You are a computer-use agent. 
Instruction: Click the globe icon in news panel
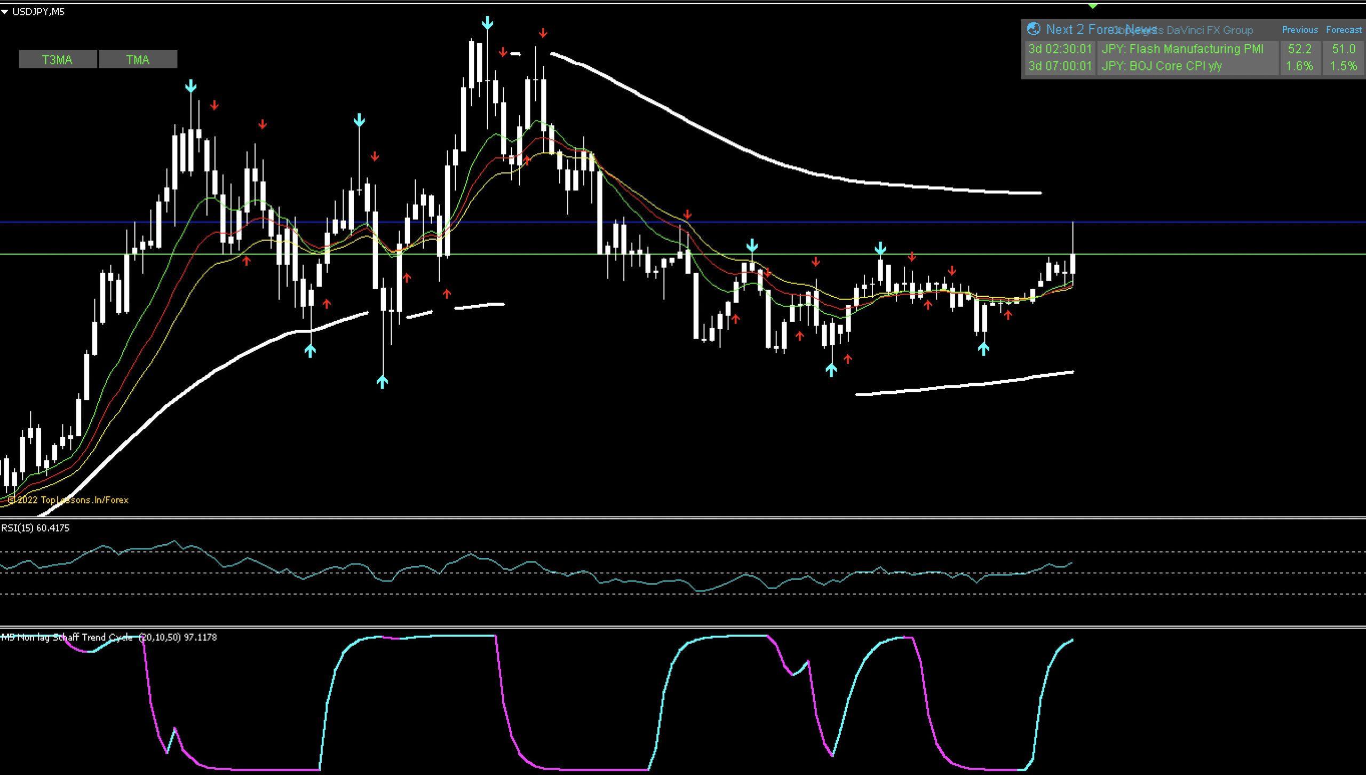click(1034, 29)
